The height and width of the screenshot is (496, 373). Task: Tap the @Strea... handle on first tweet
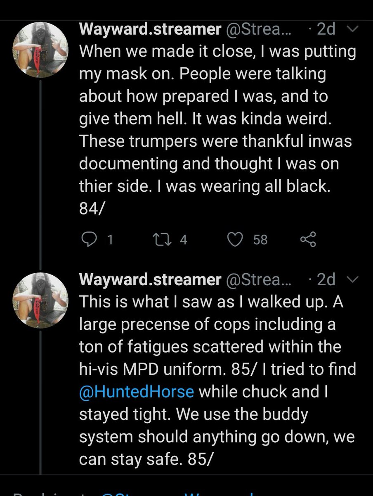pos(257,29)
